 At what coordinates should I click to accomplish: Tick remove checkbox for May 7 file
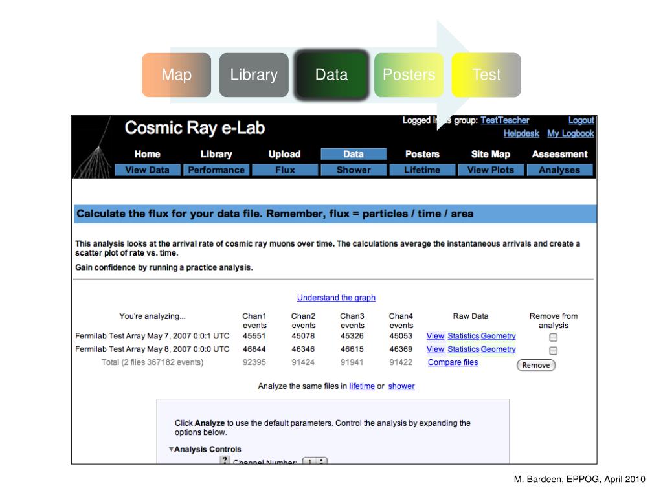[553, 337]
